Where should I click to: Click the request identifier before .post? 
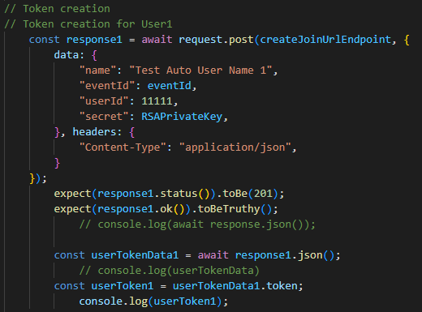200,40
